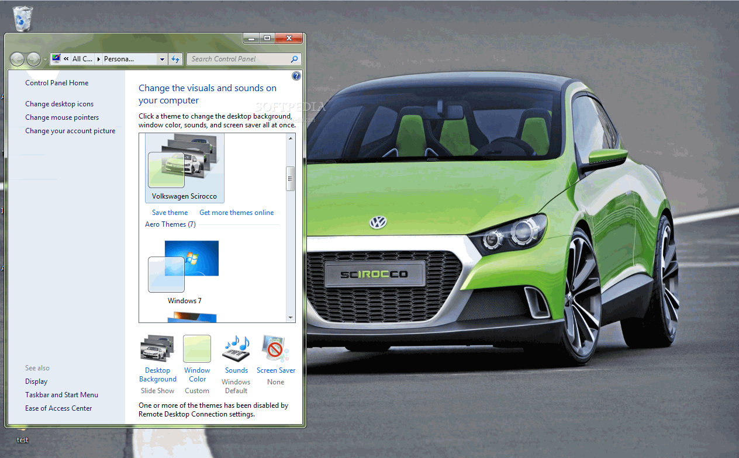739x458 pixels.
Task: Select the Personalization breadcrumb segment
Action: [119, 59]
